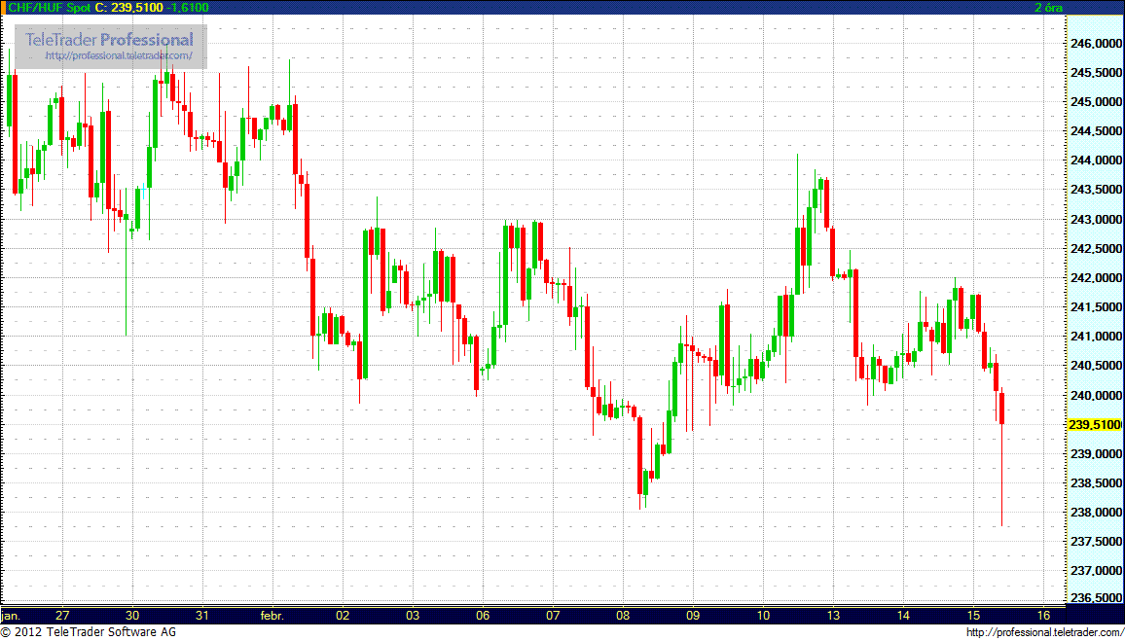Click the 30 date label on time axis
The width and height of the screenshot is (1125, 641).
coord(132,615)
